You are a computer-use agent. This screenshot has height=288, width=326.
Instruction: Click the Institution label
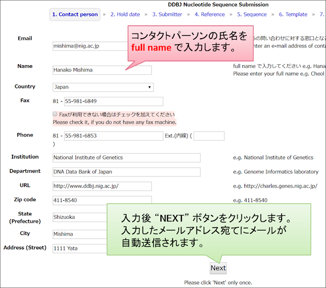tap(25, 156)
